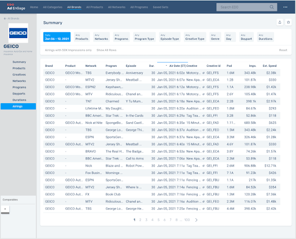Click the comparables add button

pyautogui.click(x=5, y=209)
